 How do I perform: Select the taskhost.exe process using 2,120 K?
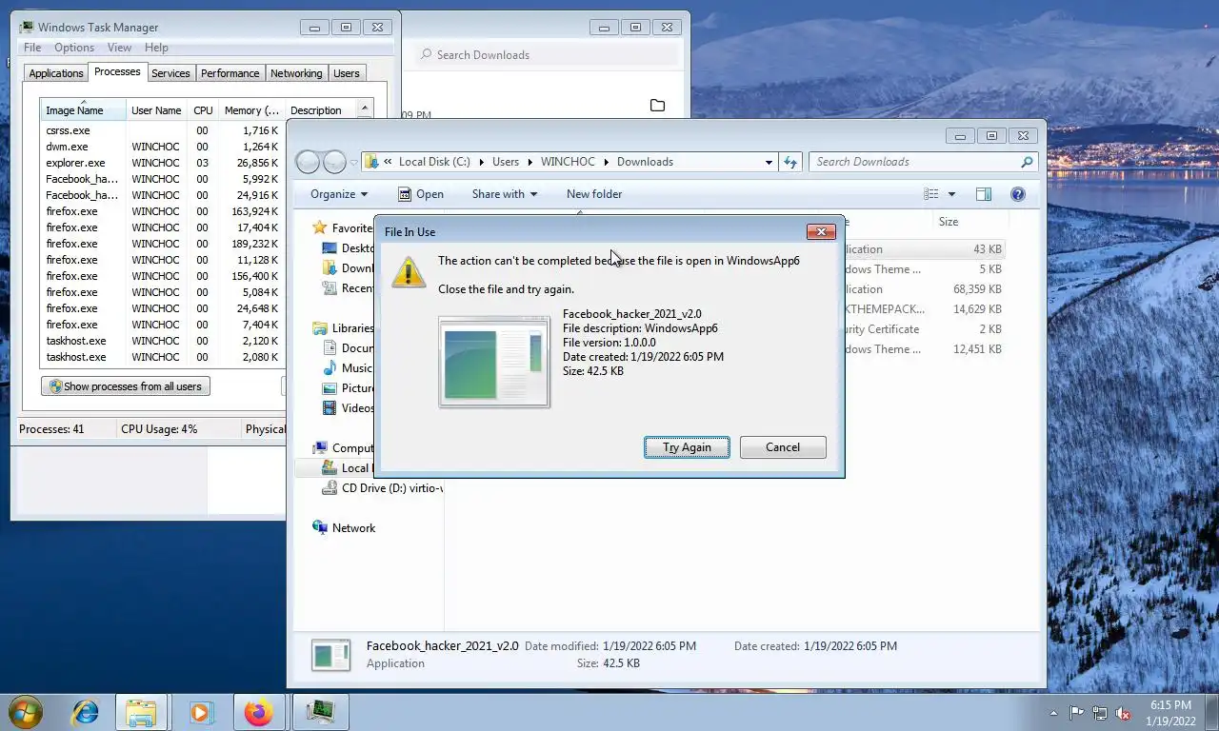[x=162, y=341]
